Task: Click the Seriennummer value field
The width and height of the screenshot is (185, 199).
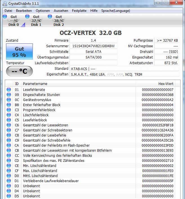Action: (x=93, y=46)
